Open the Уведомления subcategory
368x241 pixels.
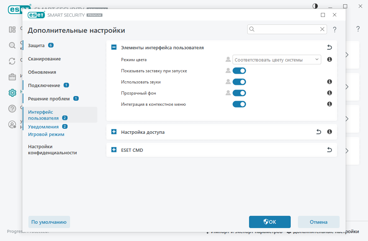pyautogui.click(x=43, y=127)
